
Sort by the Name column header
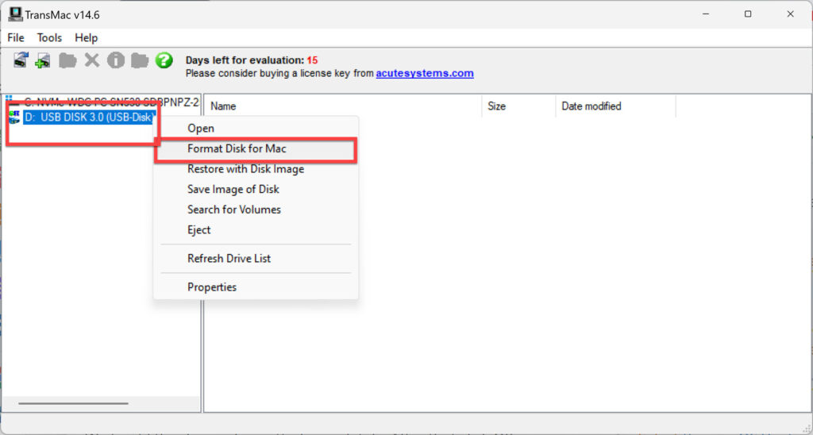click(343, 106)
